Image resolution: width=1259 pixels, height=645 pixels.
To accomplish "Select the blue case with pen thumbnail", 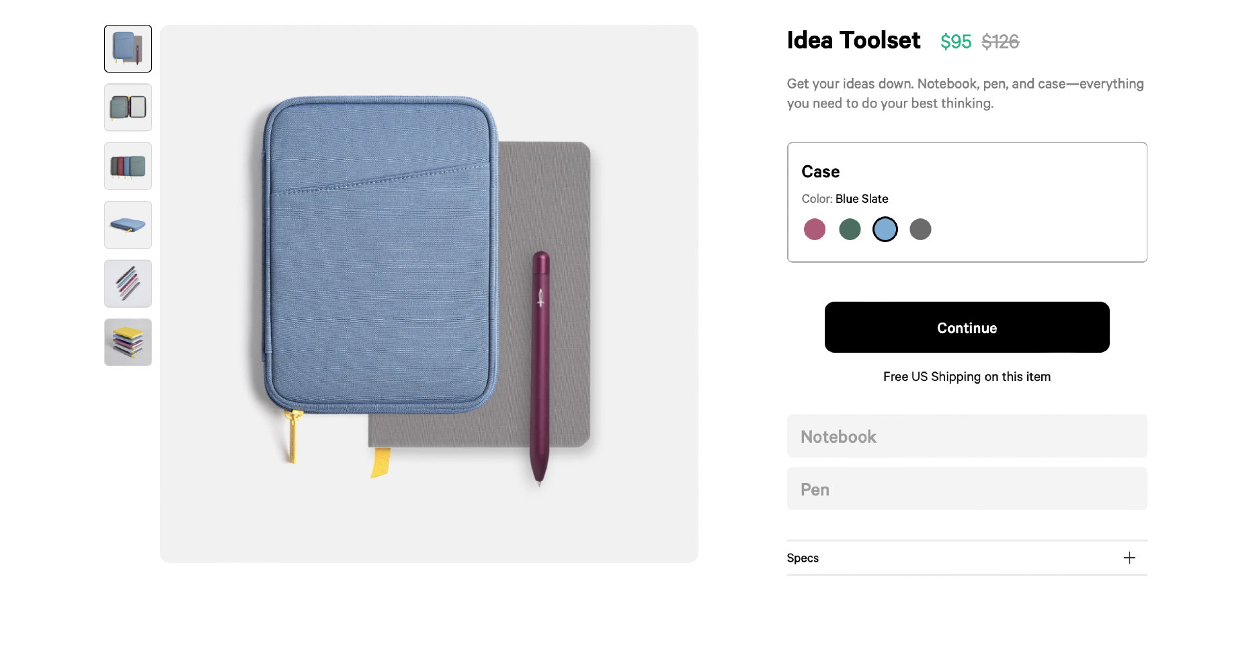I will point(128,48).
